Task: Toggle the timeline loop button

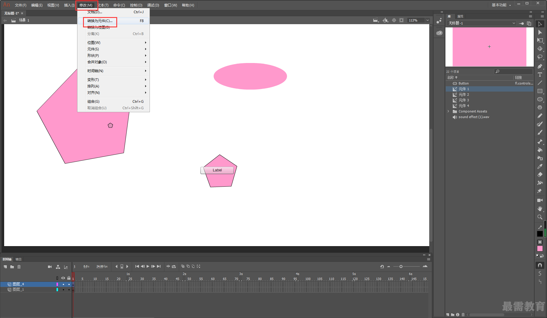Action: coord(174,266)
